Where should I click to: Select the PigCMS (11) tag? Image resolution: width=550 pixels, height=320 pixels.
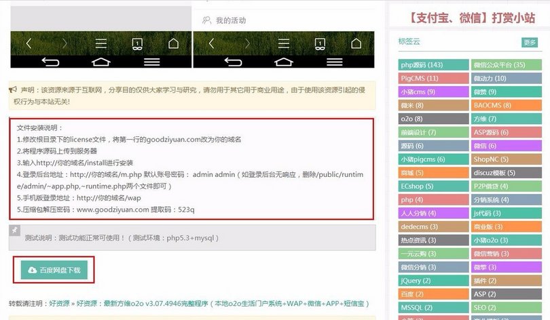[x=433, y=78]
